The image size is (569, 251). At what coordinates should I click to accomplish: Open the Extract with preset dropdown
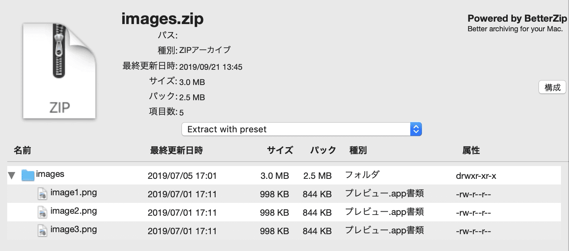(296, 130)
